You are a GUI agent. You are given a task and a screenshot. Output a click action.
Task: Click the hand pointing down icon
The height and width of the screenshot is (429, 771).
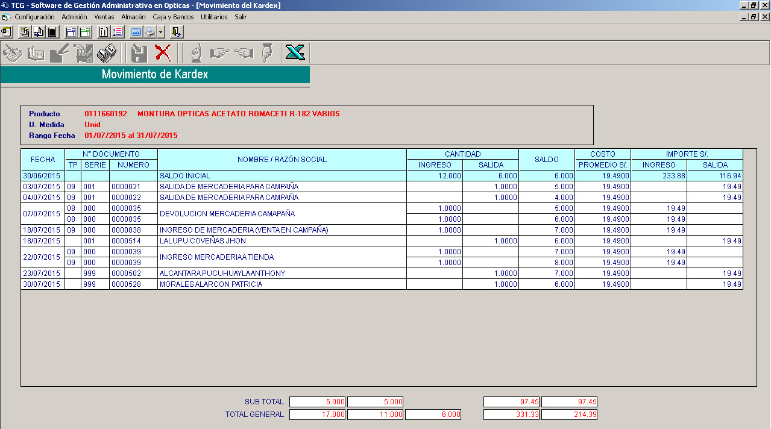268,53
